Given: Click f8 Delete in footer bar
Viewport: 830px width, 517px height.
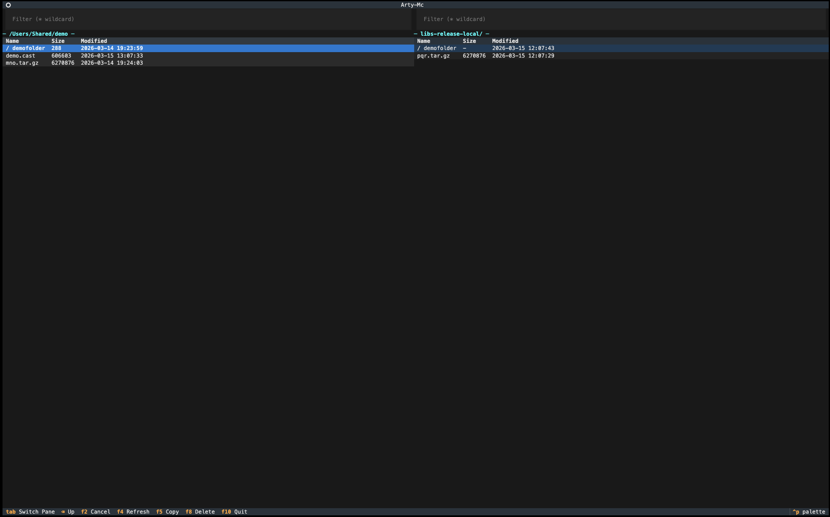Looking at the screenshot, I should (x=200, y=512).
